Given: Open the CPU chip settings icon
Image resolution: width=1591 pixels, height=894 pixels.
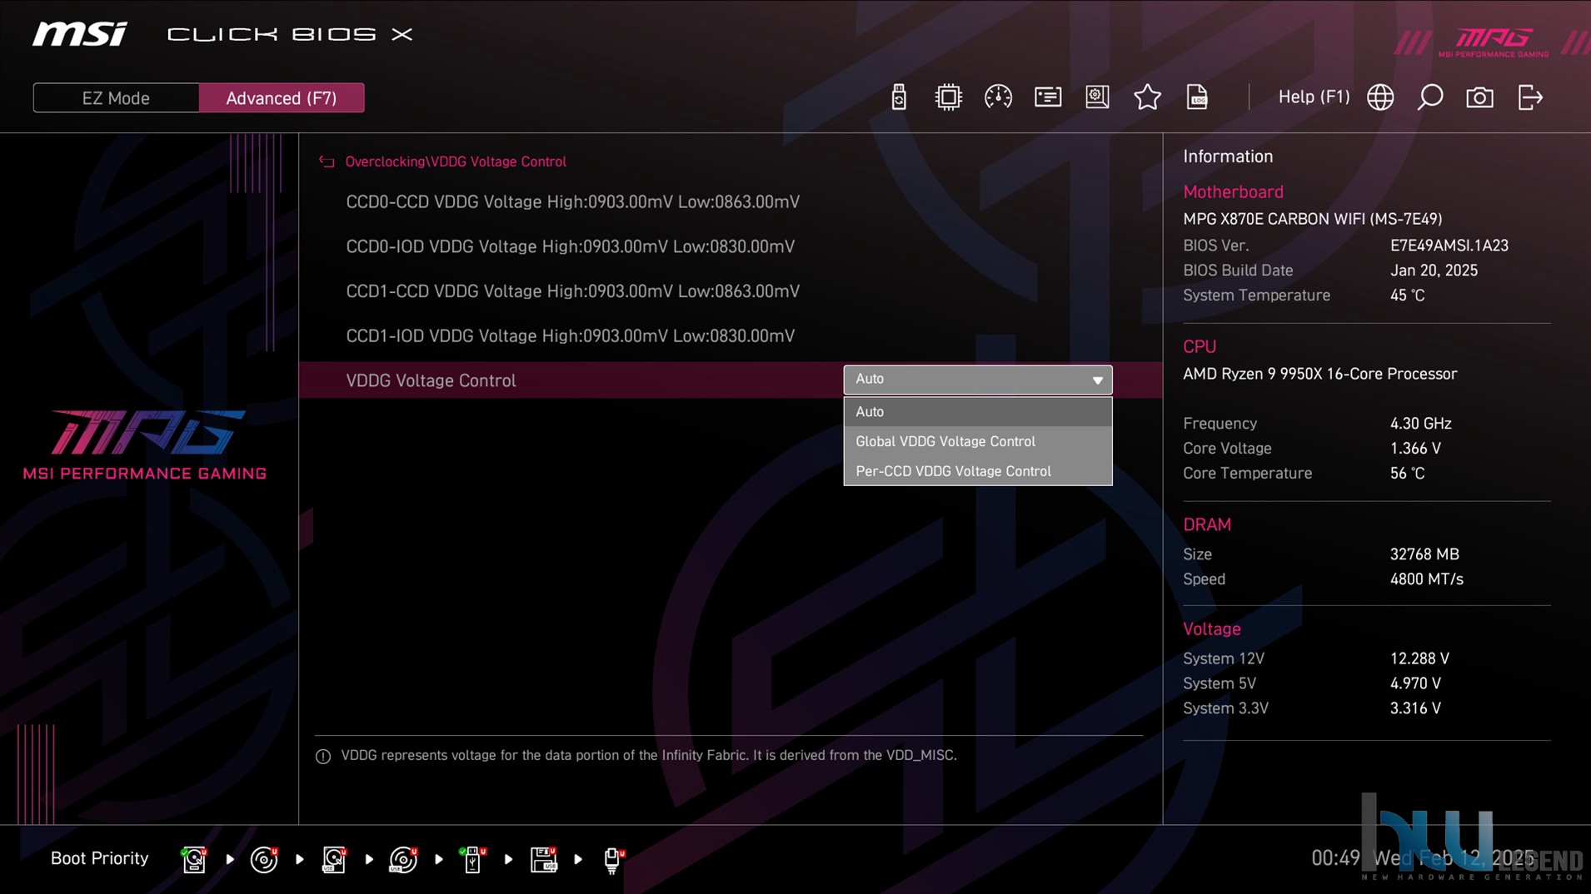Looking at the screenshot, I should pyautogui.click(x=948, y=97).
